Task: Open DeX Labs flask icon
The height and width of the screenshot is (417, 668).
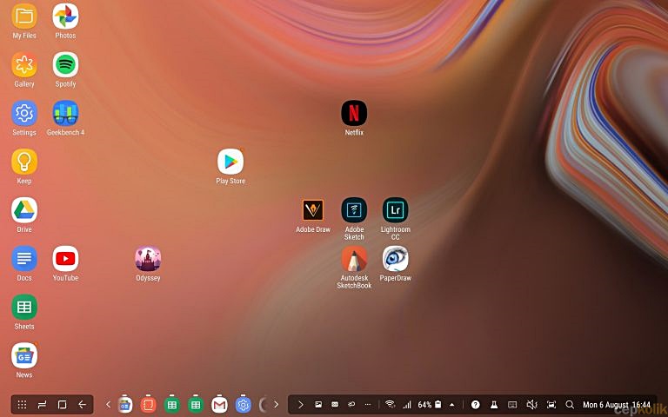Action: point(494,405)
